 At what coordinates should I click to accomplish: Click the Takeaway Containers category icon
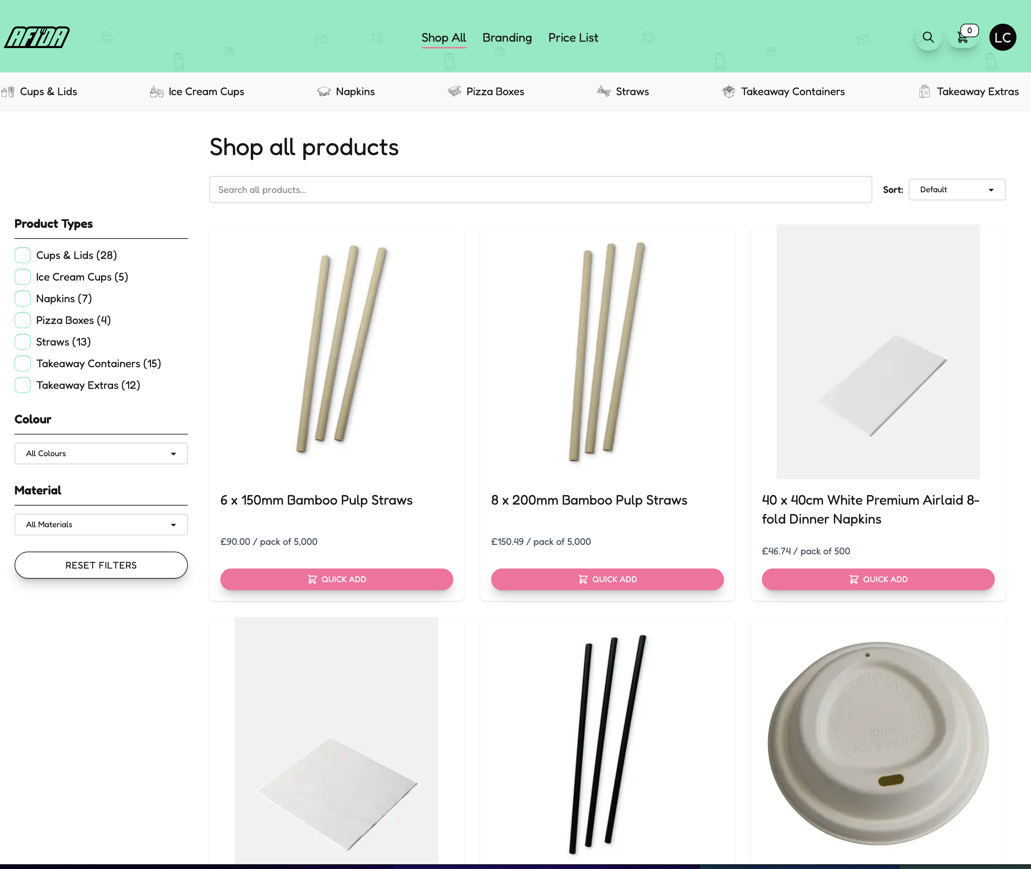click(728, 92)
